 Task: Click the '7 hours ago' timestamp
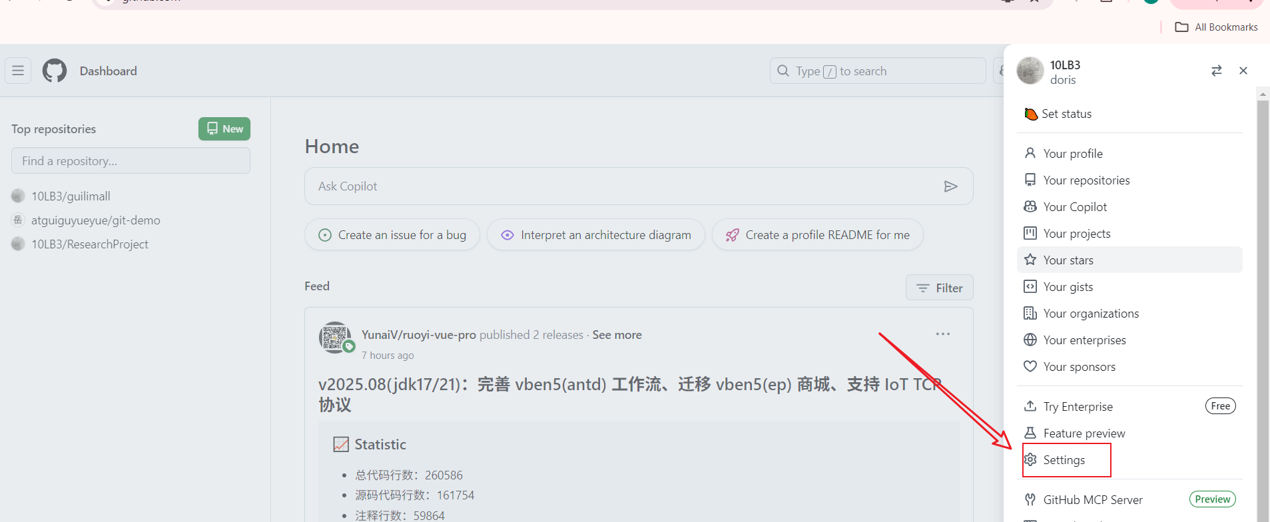[x=388, y=356]
